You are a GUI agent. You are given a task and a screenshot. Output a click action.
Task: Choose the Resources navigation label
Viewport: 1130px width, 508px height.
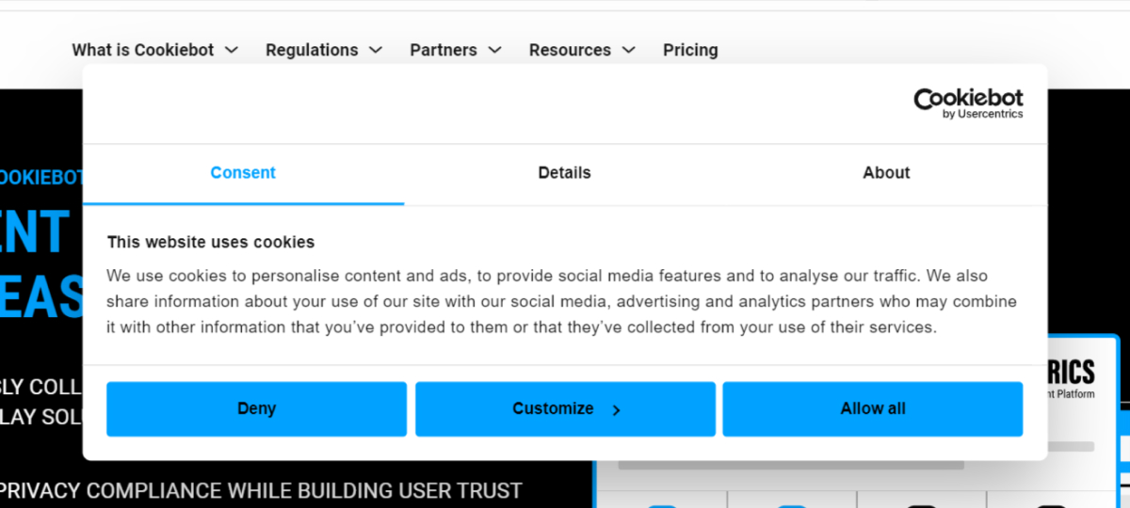(570, 50)
